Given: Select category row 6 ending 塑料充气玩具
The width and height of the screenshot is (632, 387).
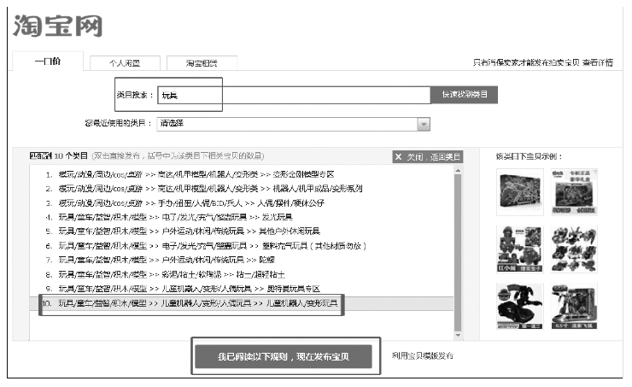Looking at the screenshot, I should 242,246.
